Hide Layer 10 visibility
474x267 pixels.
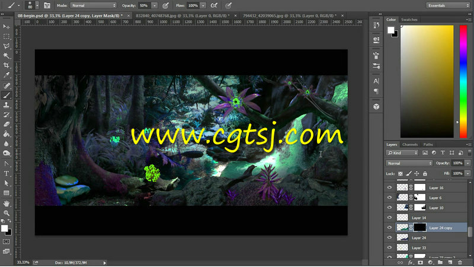coord(389,208)
